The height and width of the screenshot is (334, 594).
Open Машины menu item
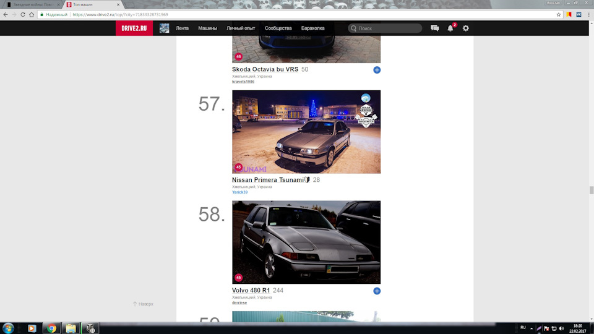pos(208,28)
